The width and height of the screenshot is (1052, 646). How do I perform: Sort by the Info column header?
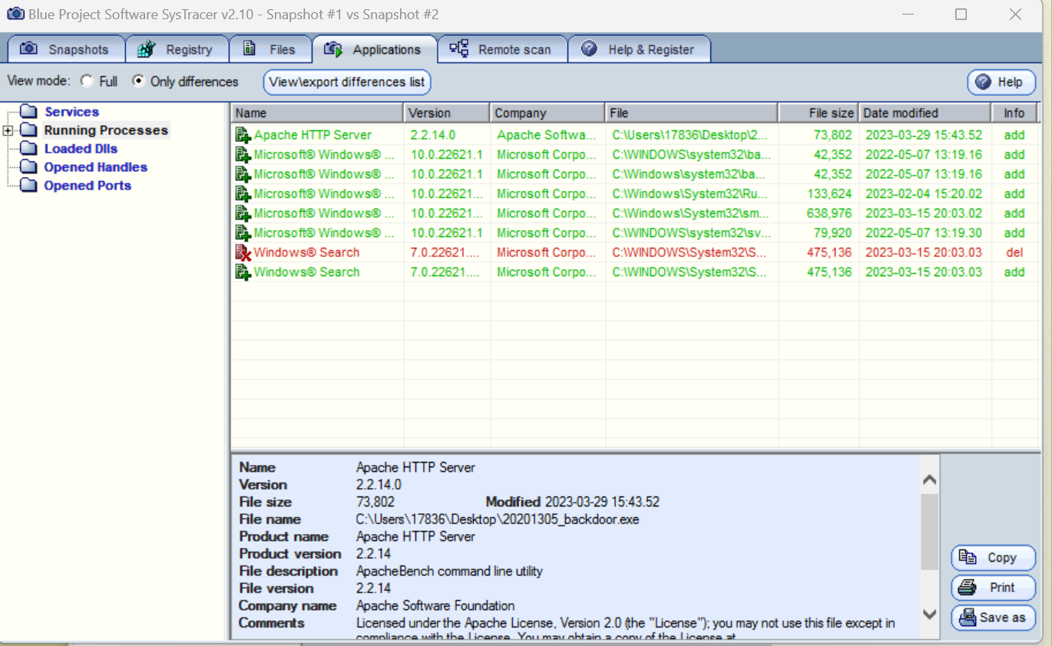(x=1014, y=113)
